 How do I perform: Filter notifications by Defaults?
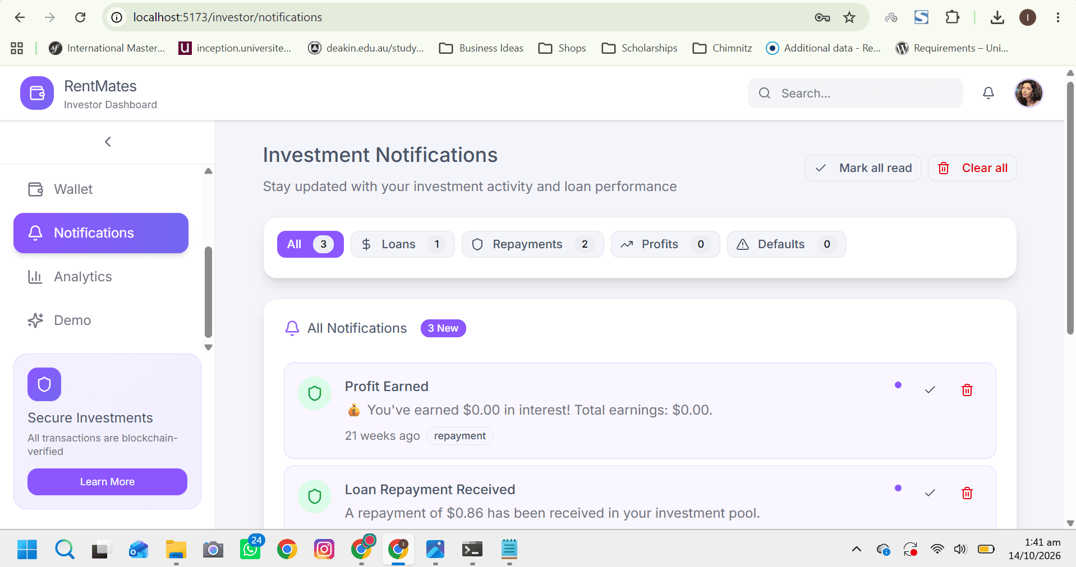point(786,244)
